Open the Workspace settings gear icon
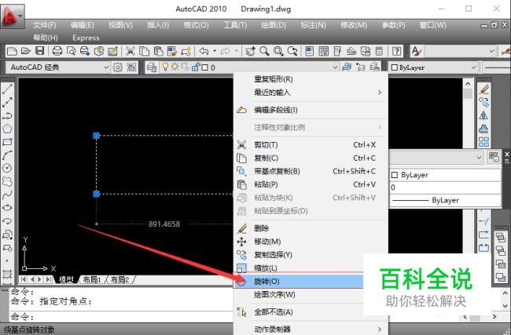The width and height of the screenshot is (511, 335). 118,67
